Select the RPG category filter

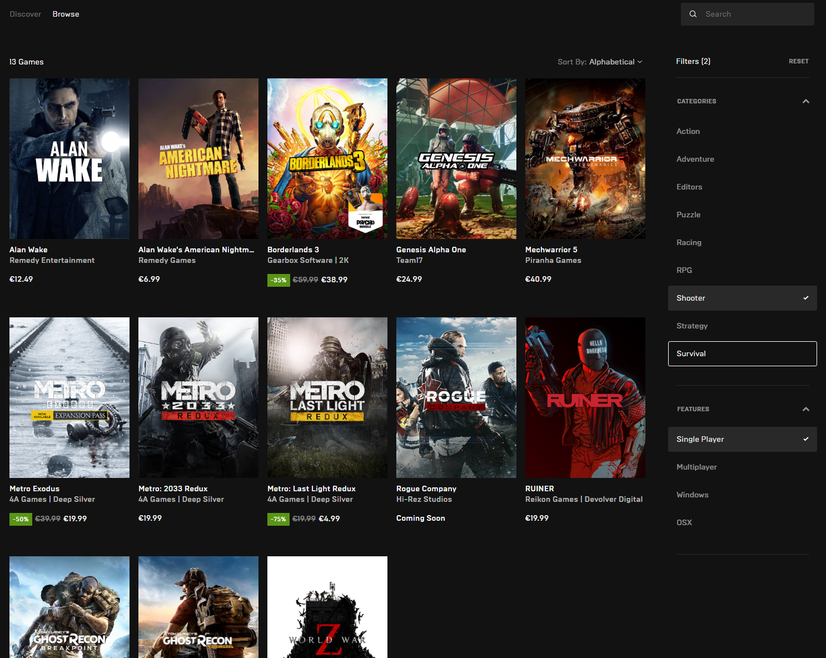pyautogui.click(x=743, y=270)
